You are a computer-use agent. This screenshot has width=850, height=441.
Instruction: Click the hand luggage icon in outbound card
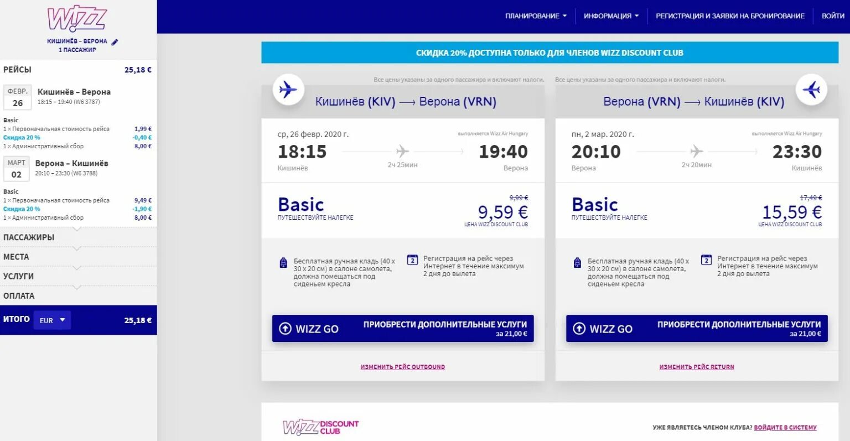point(283,262)
